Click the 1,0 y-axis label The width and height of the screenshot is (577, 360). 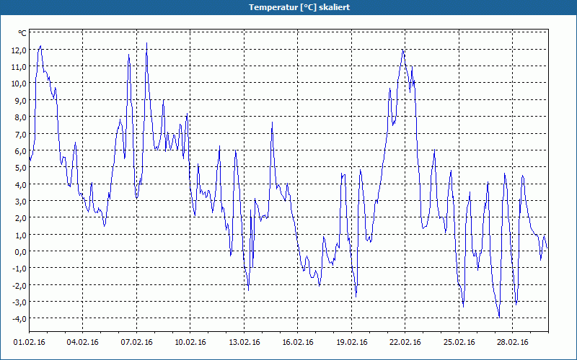(x=21, y=235)
